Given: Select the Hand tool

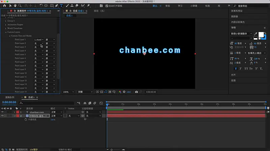Looking at the screenshot, I should 15,6.
